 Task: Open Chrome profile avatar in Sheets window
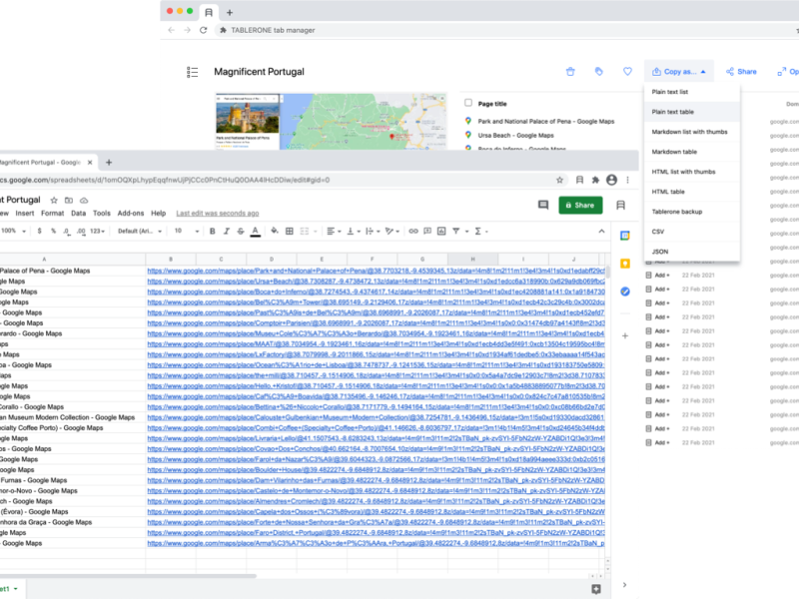coord(611,180)
